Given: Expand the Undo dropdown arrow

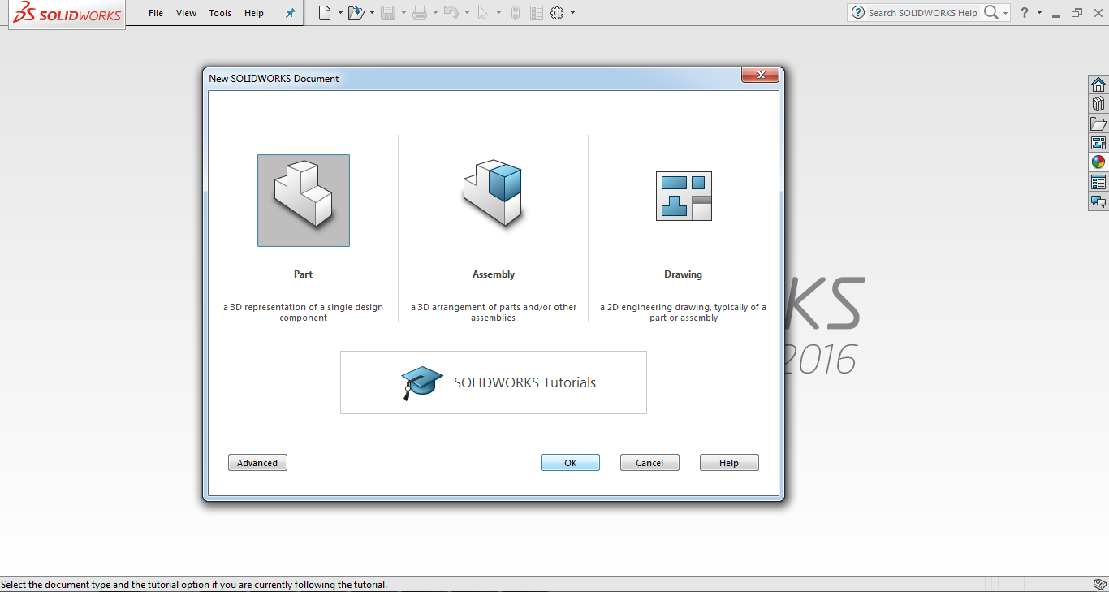Looking at the screenshot, I should (467, 13).
